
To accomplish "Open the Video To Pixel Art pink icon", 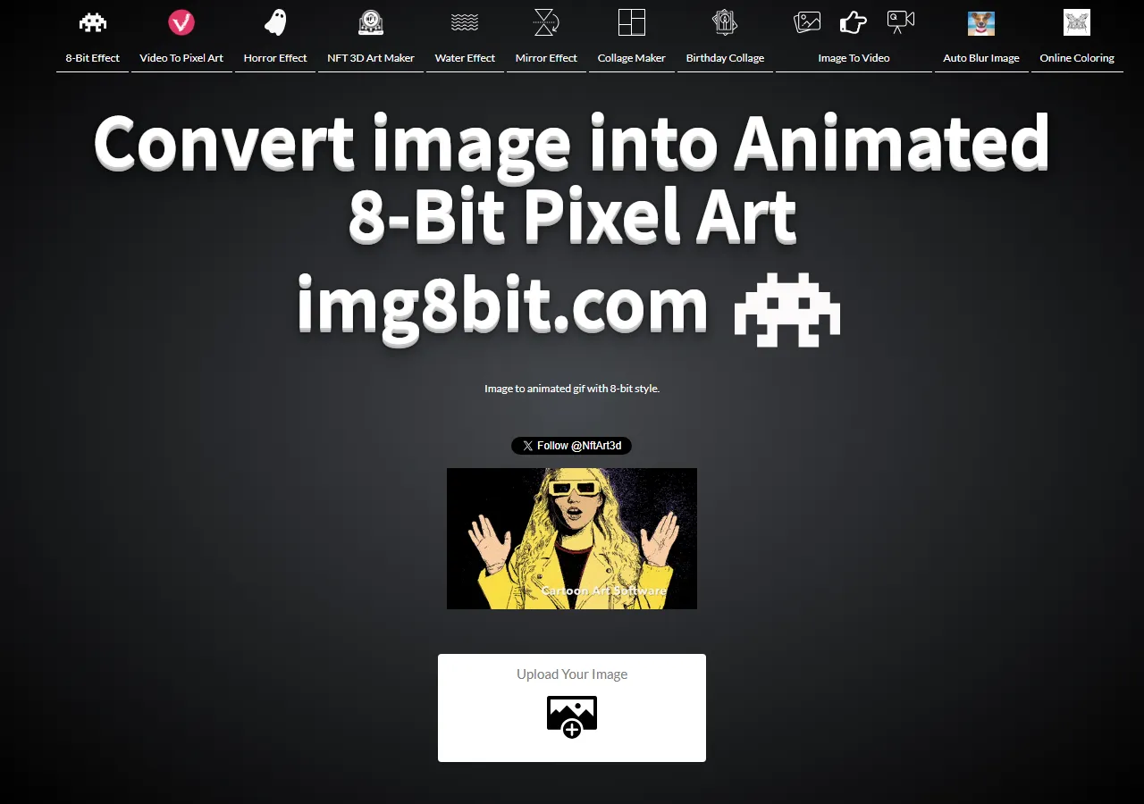I will 181,22.
